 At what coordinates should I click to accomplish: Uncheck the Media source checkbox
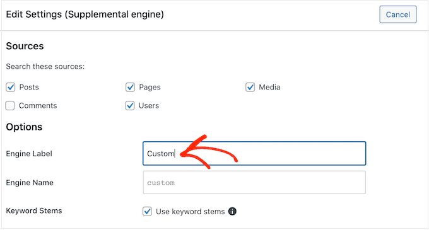point(250,88)
